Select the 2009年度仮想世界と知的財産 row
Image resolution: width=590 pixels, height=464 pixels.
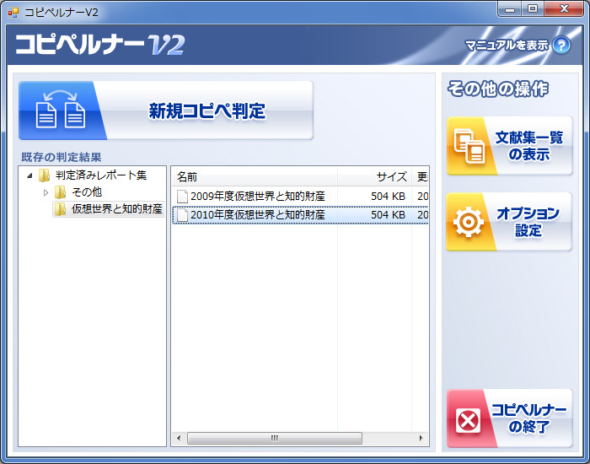300,197
